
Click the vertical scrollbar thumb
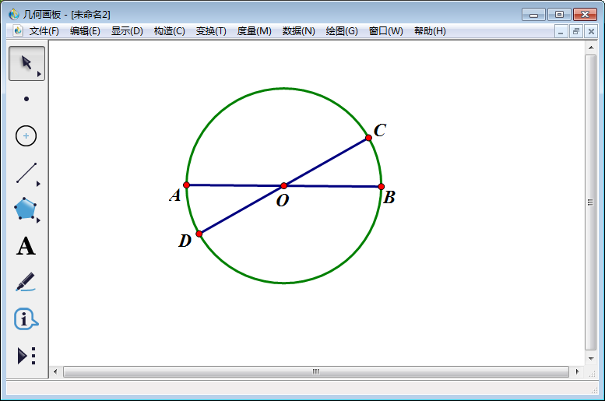(x=590, y=202)
